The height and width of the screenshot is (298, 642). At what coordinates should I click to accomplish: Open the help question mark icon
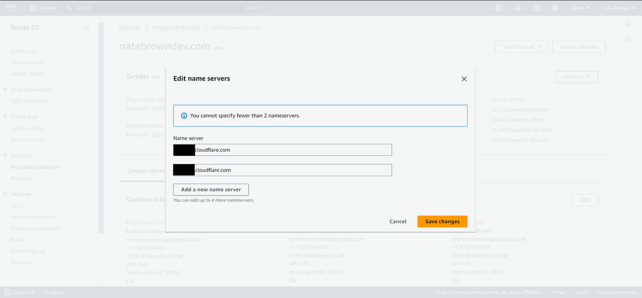pyautogui.click(x=537, y=8)
